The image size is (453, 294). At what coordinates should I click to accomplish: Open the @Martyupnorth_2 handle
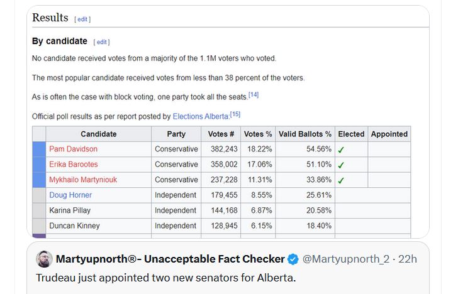pyautogui.click(x=346, y=259)
